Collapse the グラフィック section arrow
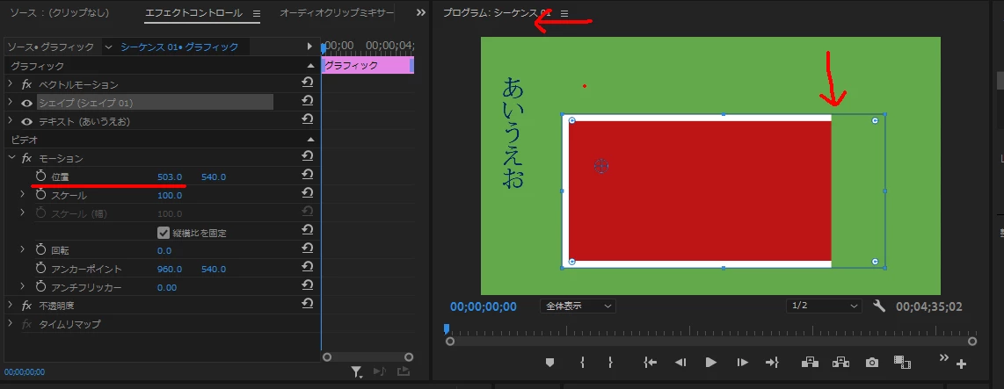 pyautogui.click(x=310, y=66)
